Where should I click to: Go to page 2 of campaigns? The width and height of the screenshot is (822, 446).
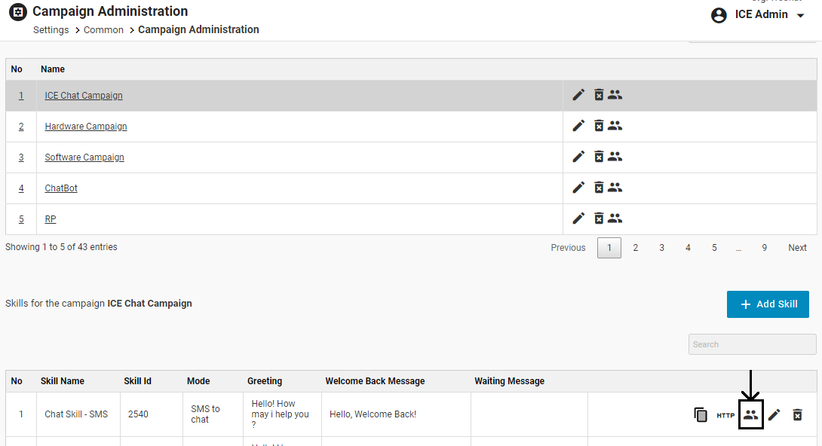click(x=636, y=248)
